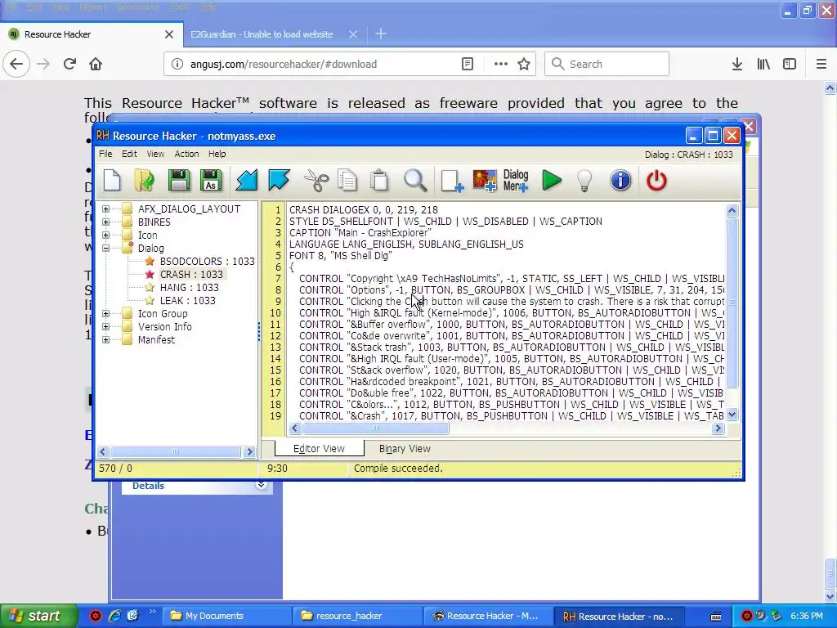Image resolution: width=837 pixels, height=628 pixels.
Task: Open About via blue info icon
Action: pos(620,181)
